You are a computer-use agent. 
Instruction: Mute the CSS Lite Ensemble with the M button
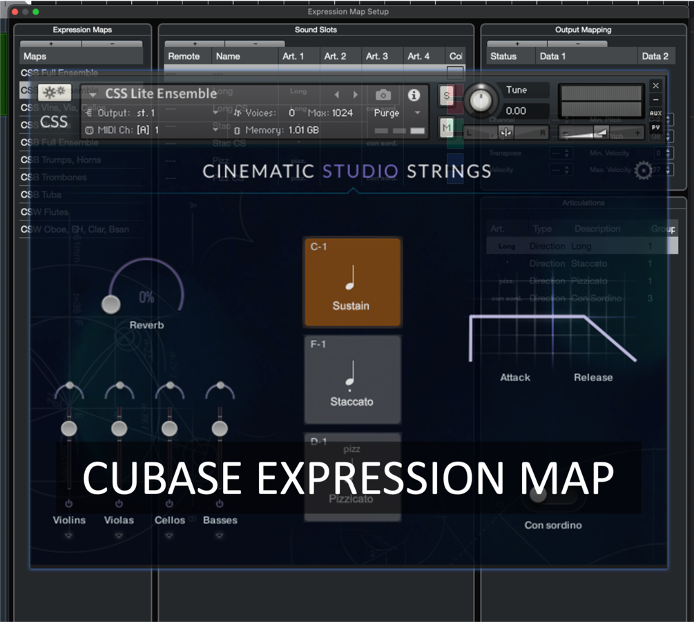[x=445, y=128]
